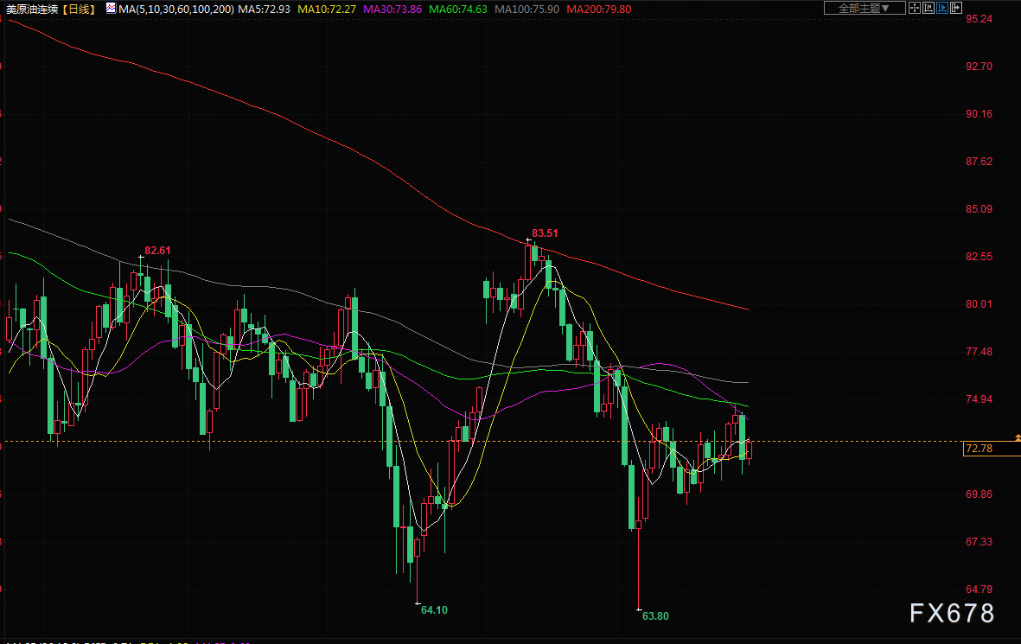Click the 64.10 low price marker
The height and width of the screenshot is (644, 1021).
pyautogui.click(x=434, y=610)
